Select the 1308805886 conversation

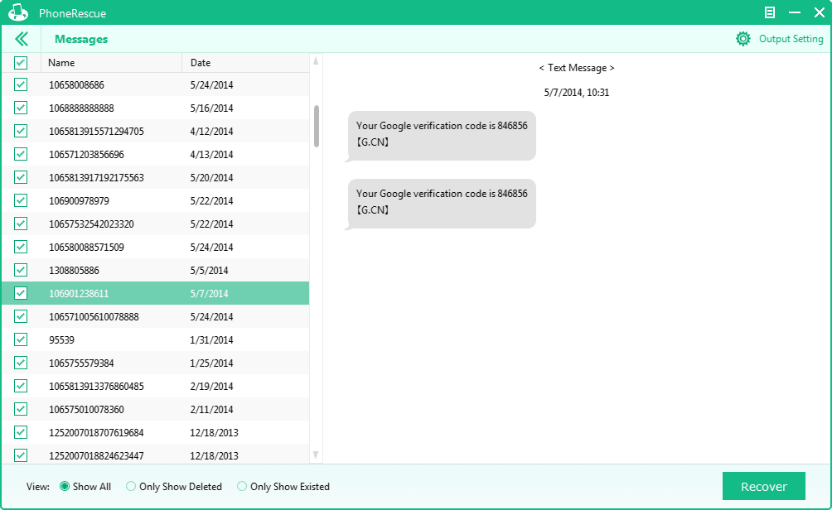click(156, 271)
